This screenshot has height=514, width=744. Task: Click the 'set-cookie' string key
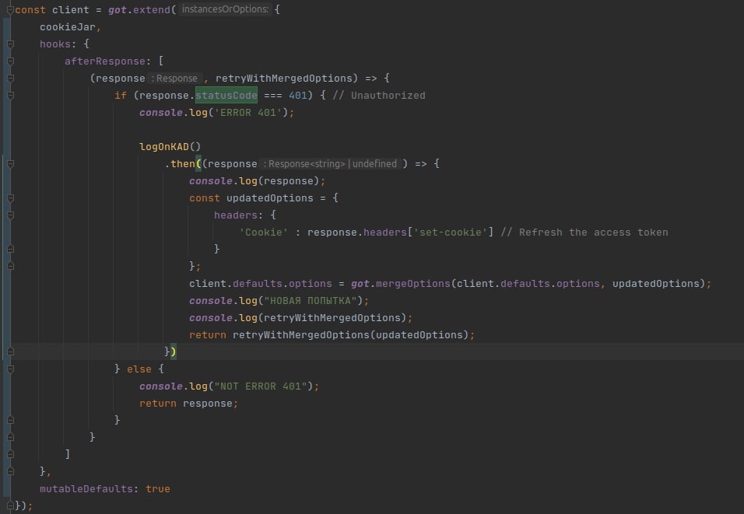coord(451,233)
